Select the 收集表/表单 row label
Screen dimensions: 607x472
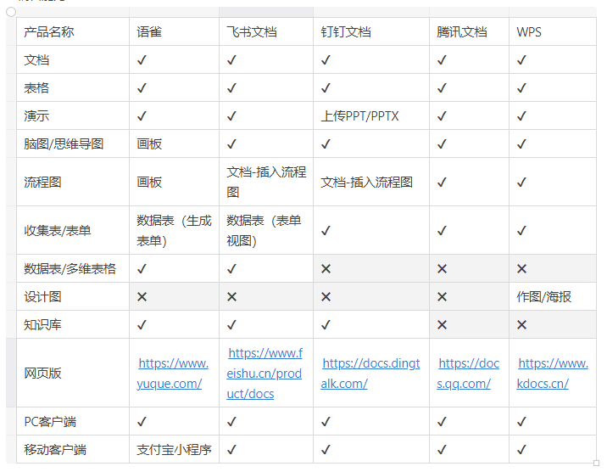click(58, 231)
